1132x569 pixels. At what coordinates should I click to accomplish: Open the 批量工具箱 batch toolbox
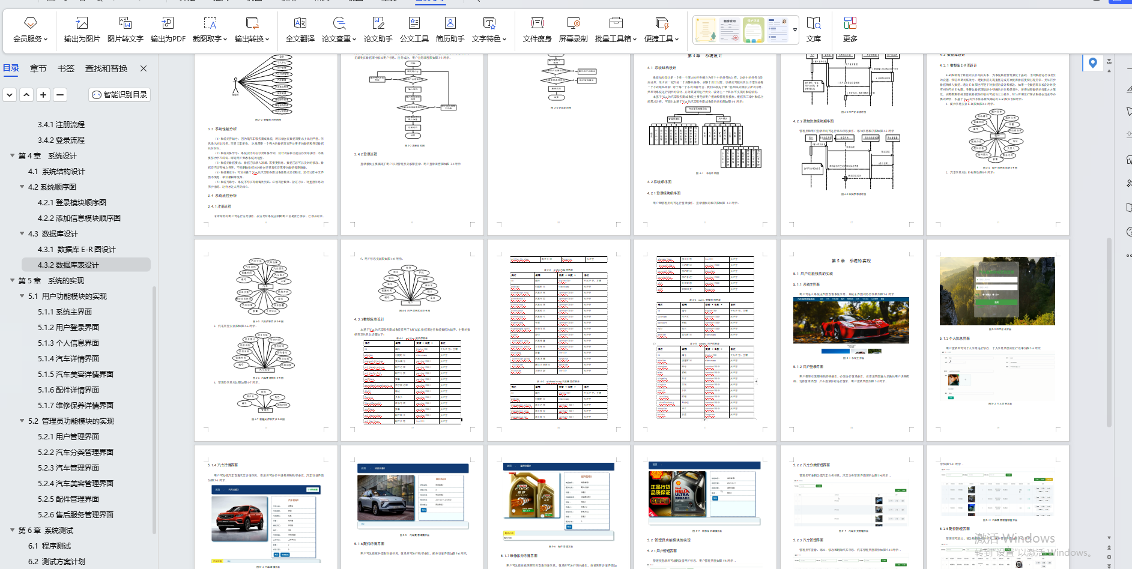pos(616,29)
